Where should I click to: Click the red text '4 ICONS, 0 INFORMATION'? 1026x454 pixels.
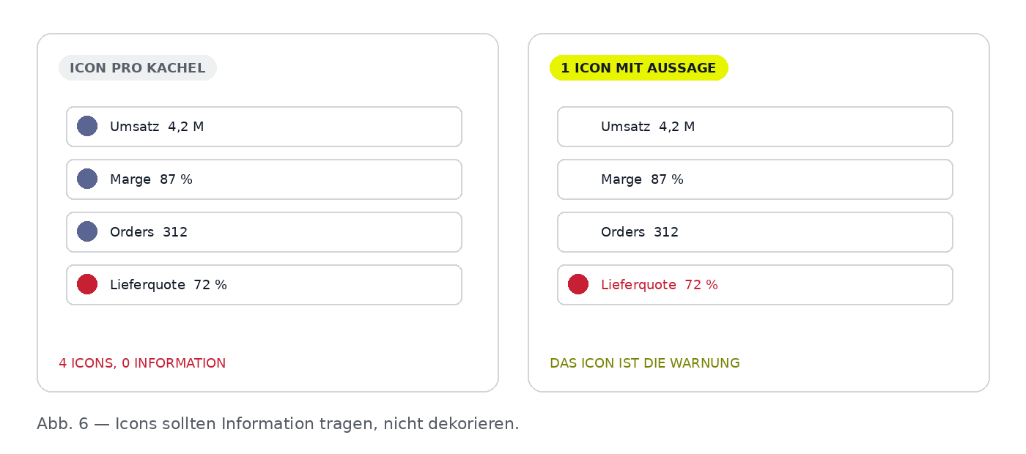[142, 363]
